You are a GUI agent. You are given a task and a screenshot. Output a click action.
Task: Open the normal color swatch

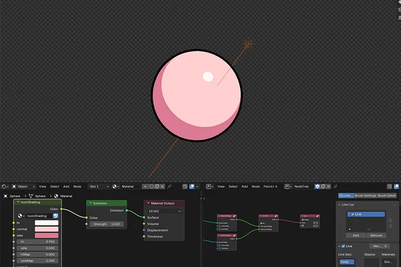47,229
